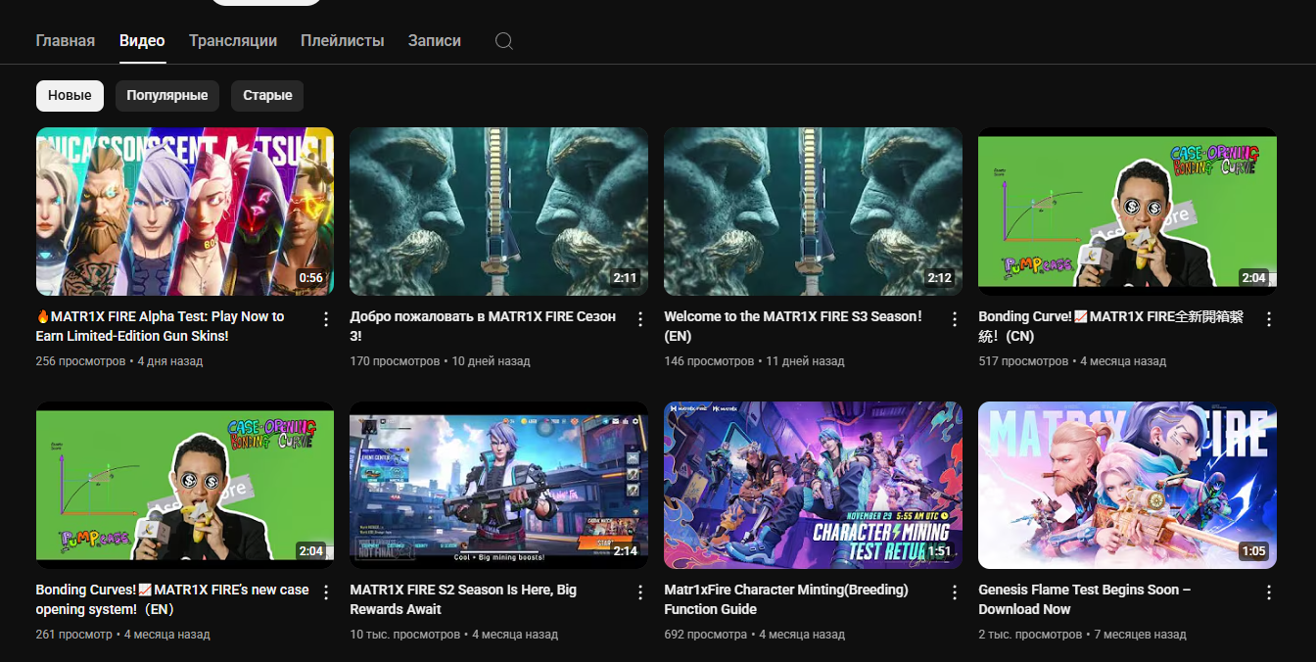Open title link Genesis Flame Test Begins Soon

pos(1085,599)
